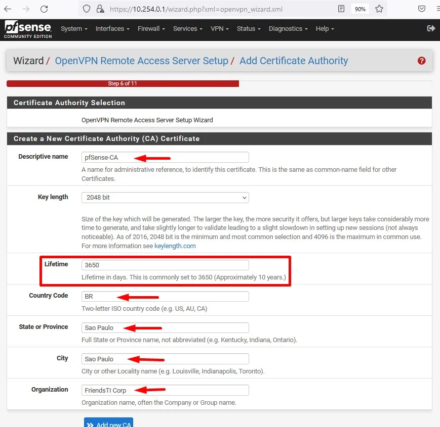The image size is (440, 427).
Task: Open the Services menu
Action: pos(187,29)
